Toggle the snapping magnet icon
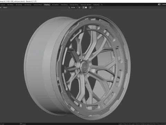The image size is (166, 125). point(83,8)
